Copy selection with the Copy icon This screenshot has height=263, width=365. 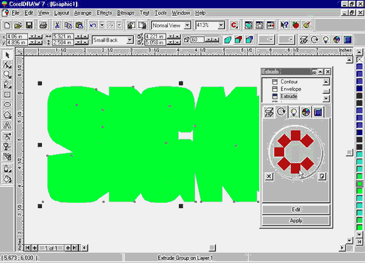pos(68,25)
